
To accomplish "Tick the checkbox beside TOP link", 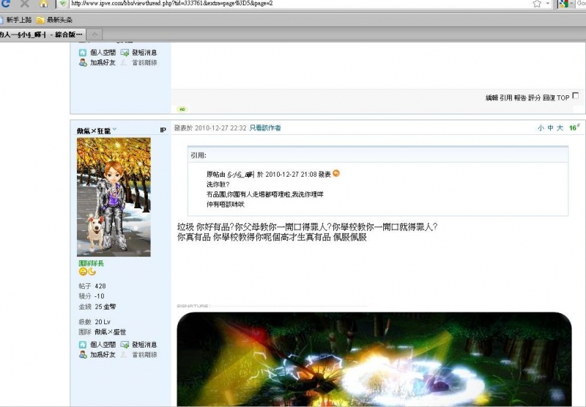I will [576, 96].
